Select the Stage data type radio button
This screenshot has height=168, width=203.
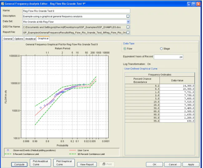pyautogui.click(x=161, y=49)
